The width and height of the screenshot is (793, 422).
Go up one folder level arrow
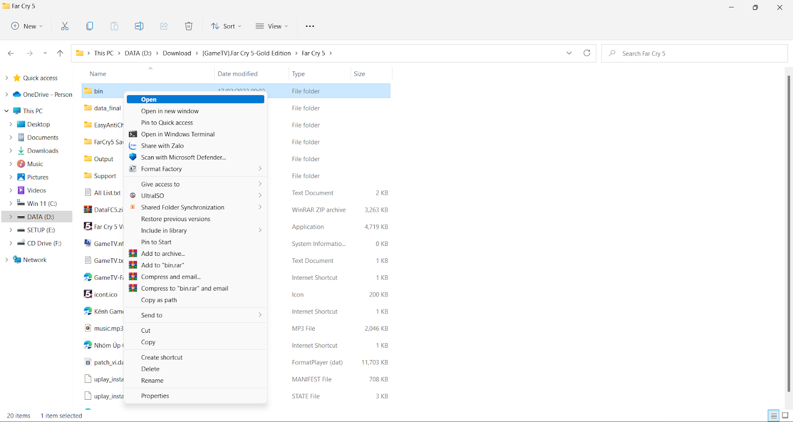(60, 53)
